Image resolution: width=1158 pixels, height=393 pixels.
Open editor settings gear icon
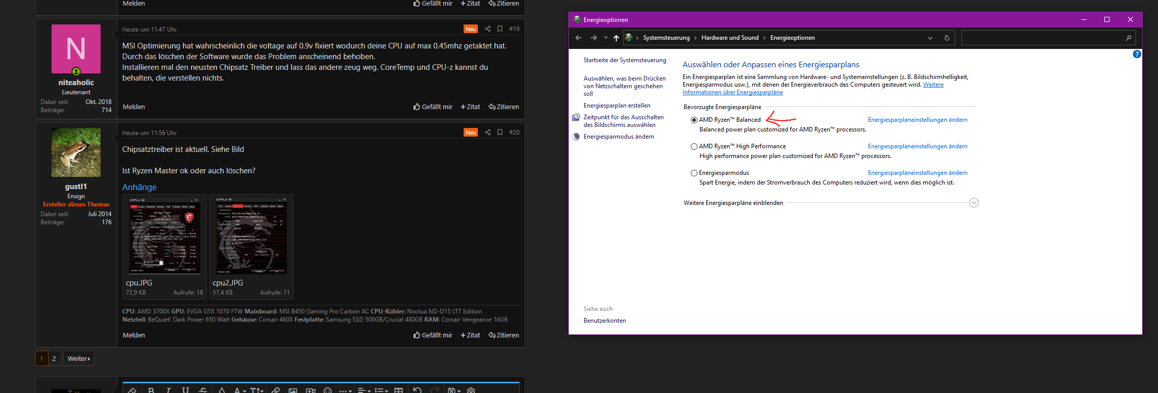point(471,390)
